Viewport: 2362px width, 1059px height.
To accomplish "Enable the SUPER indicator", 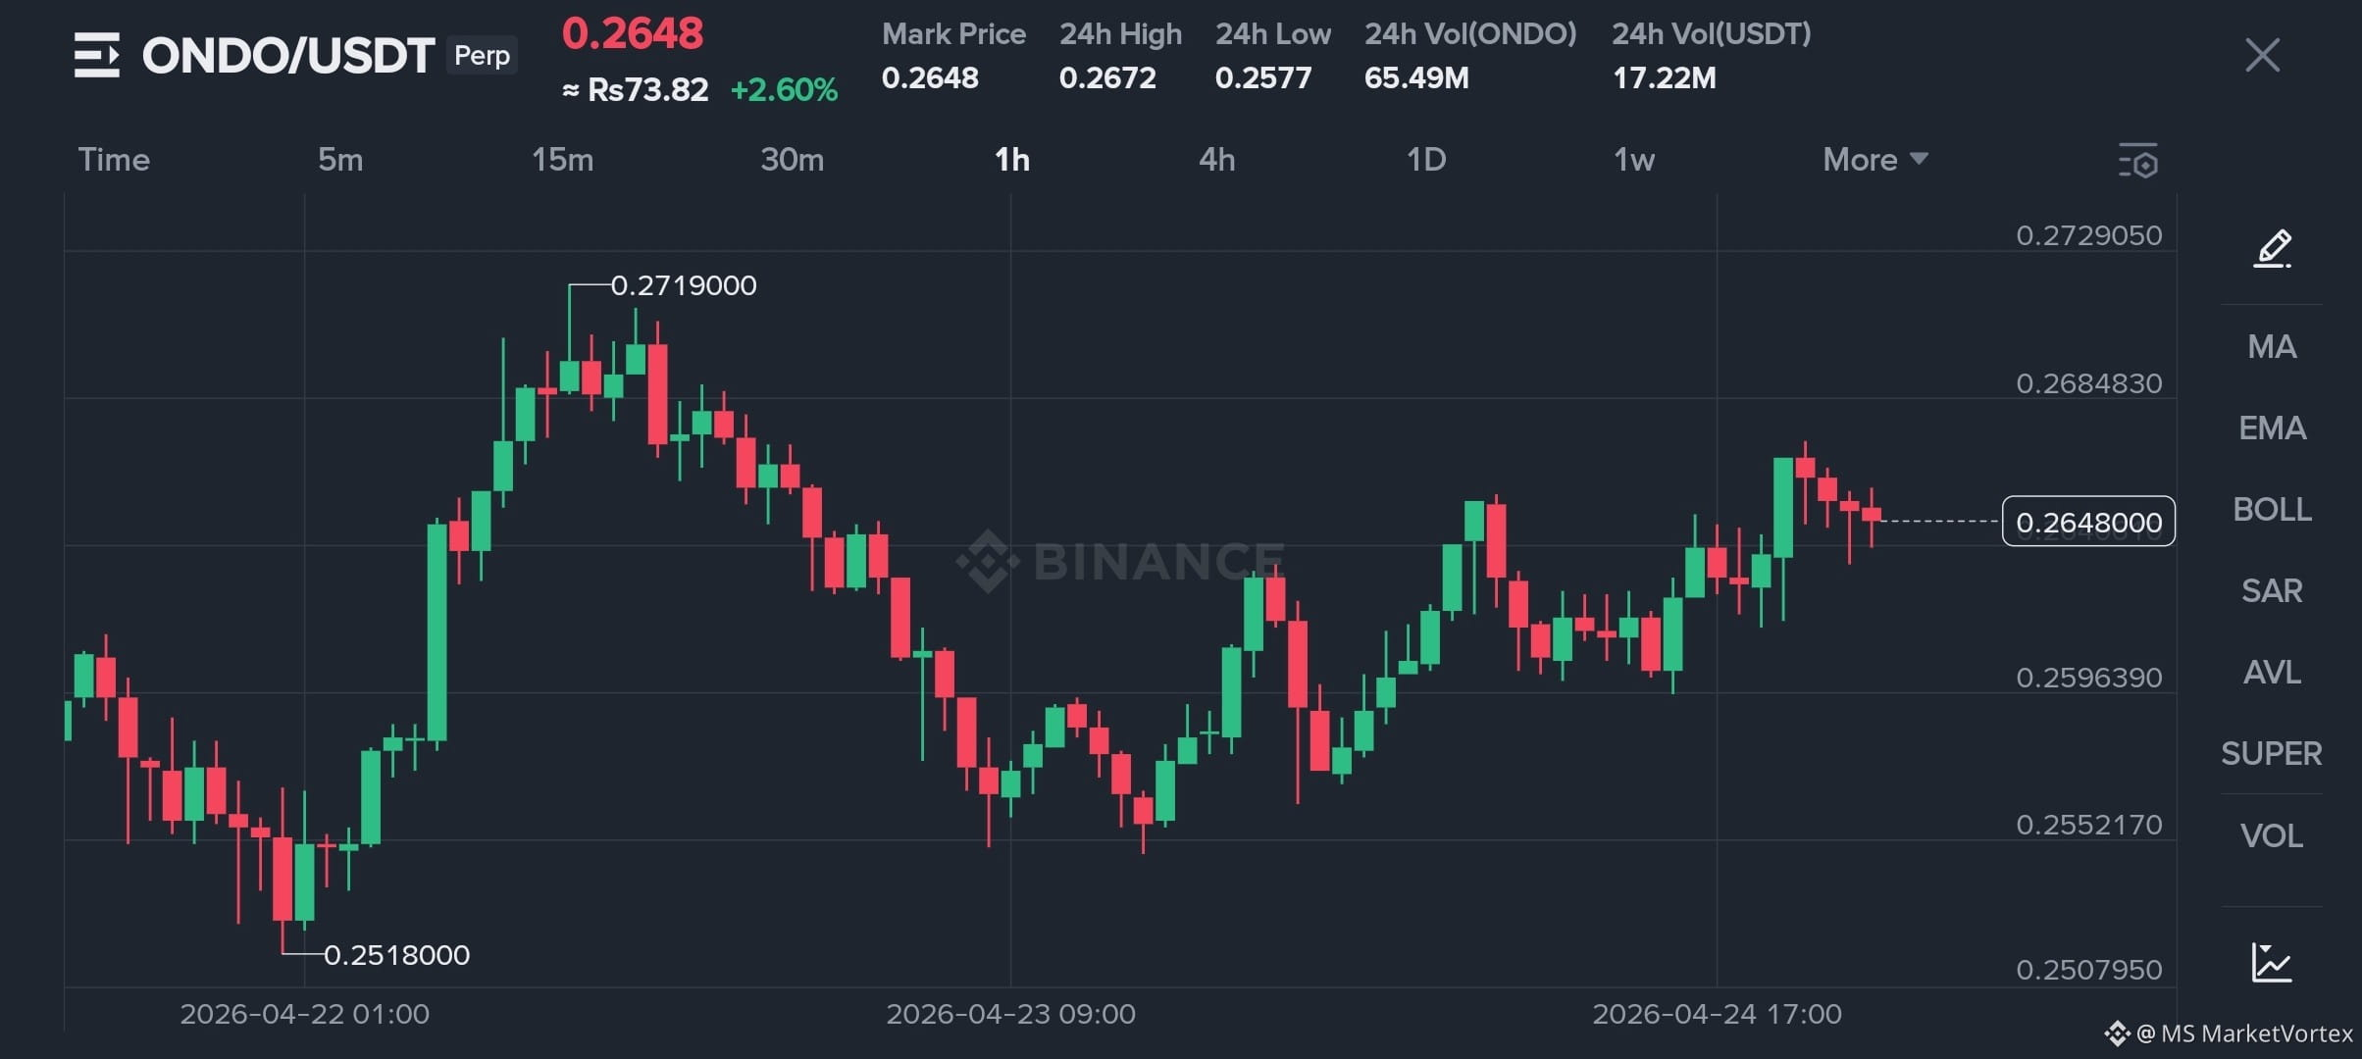I will [x=2272, y=753].
